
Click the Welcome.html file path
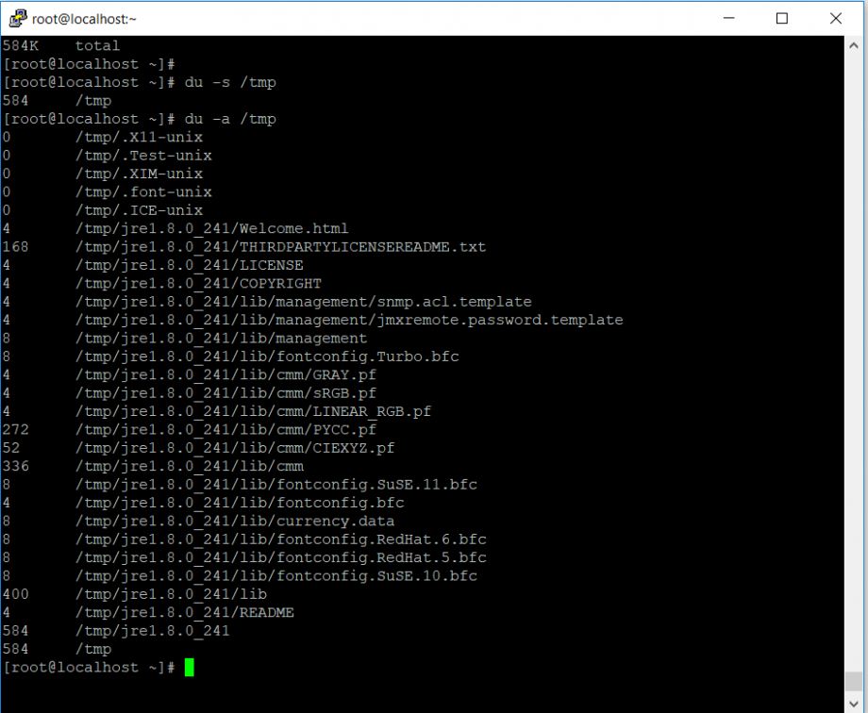[212, 228]
